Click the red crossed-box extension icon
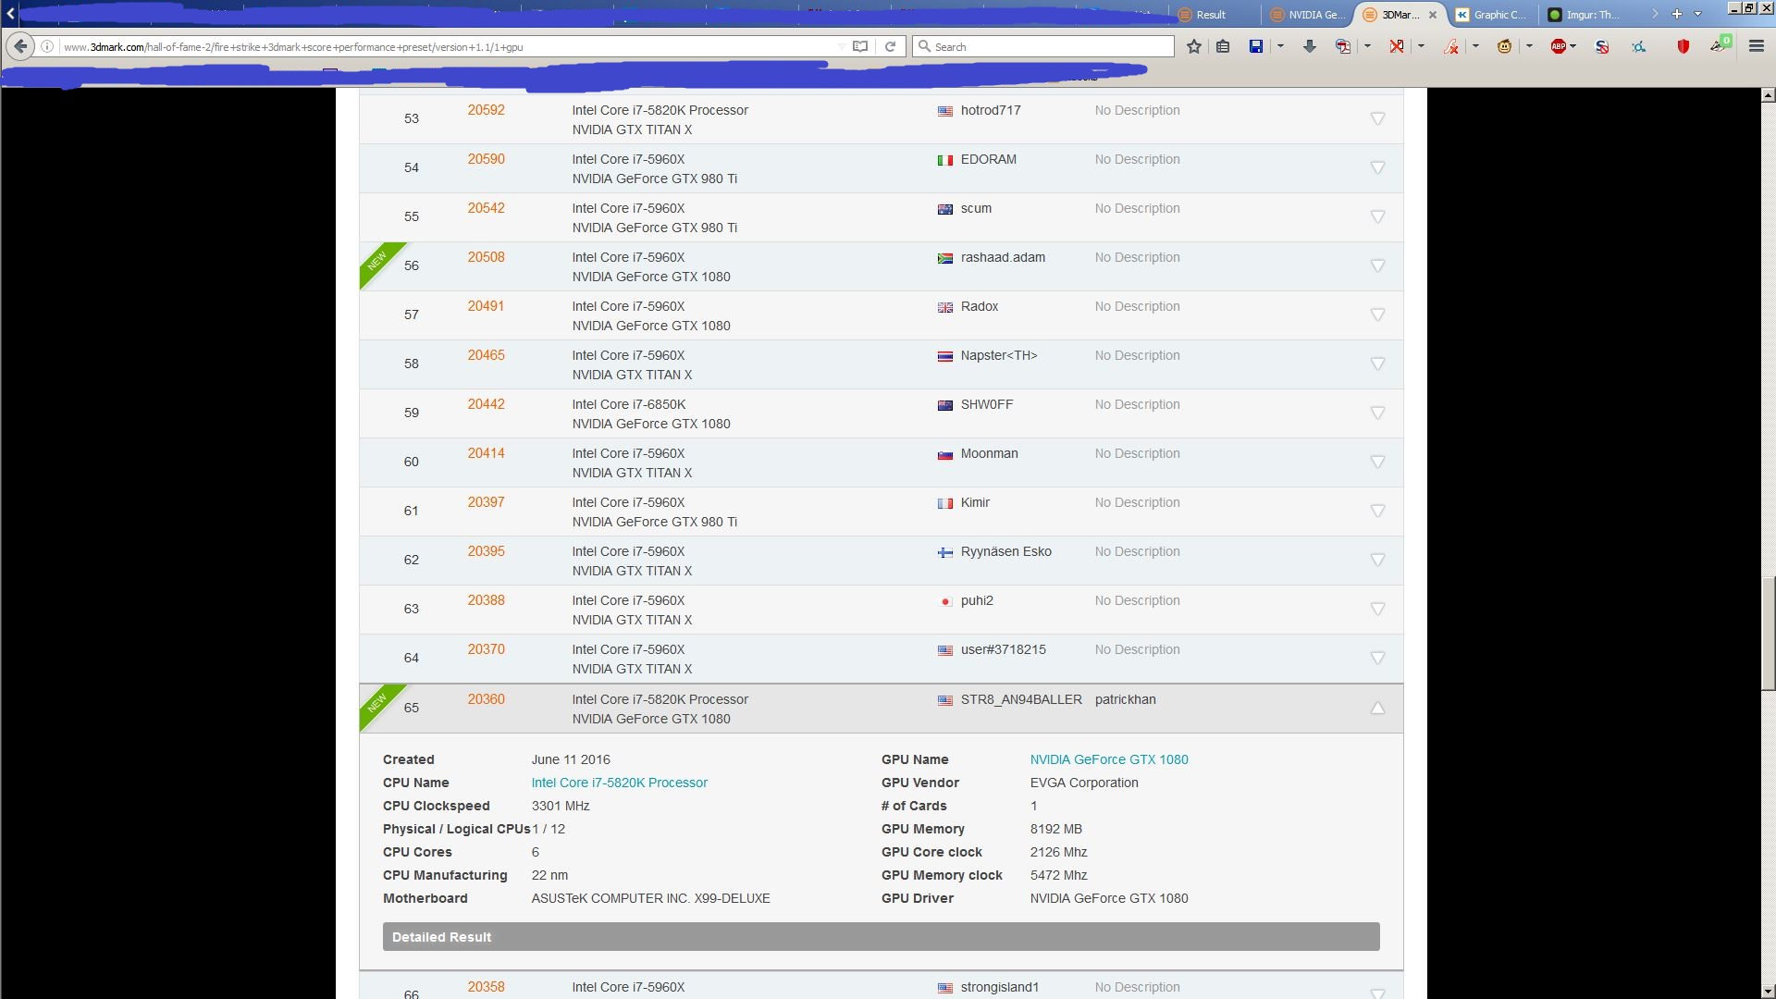Image resolution: width=1776 pixels, height=999 pixels. click(1397, 46)
